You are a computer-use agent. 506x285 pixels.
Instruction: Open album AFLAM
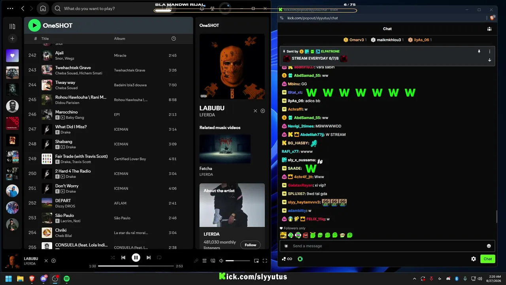[120, 203]
